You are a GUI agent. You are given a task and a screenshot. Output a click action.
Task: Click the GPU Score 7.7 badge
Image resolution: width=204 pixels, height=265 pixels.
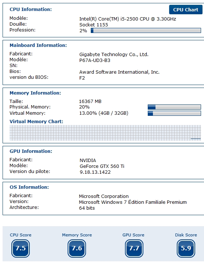click(134, 248)
